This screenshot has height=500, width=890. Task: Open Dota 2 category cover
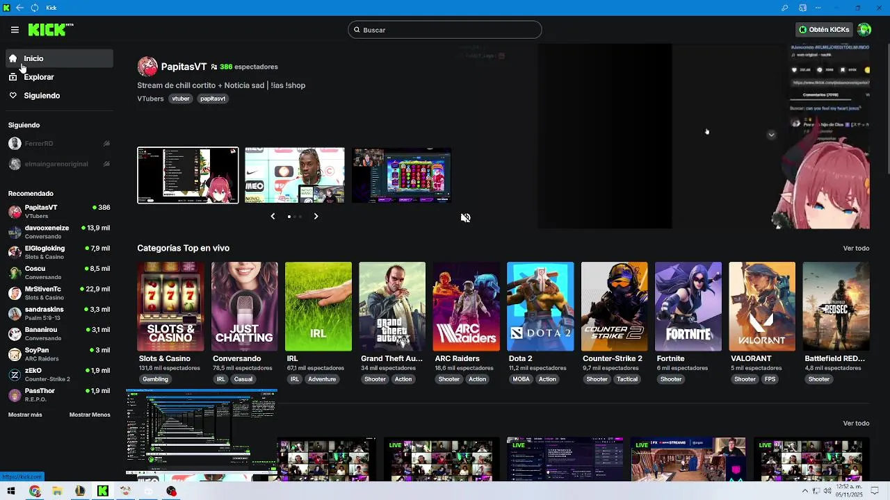tap(540, 306)
